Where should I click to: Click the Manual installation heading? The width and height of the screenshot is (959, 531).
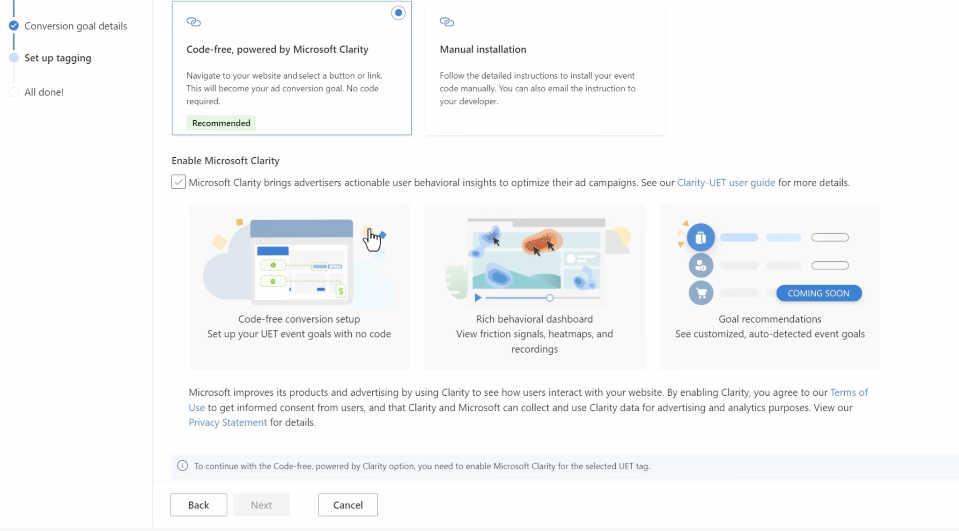point(483,50)
